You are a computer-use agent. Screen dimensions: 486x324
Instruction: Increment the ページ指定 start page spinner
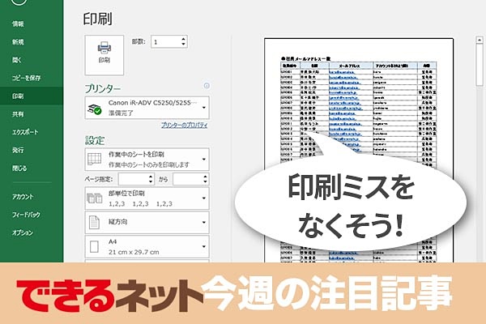[151, 177]
